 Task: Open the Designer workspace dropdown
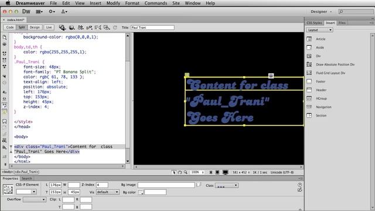[x=321, y=12]
